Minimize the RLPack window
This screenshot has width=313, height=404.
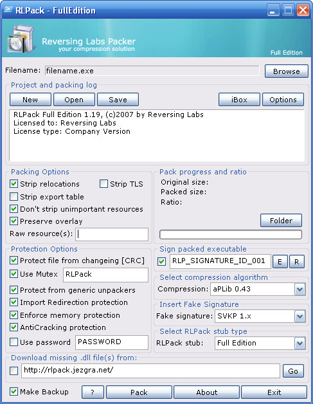pos(273,10)
